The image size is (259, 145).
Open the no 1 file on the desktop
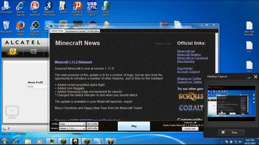coord(249,47)
